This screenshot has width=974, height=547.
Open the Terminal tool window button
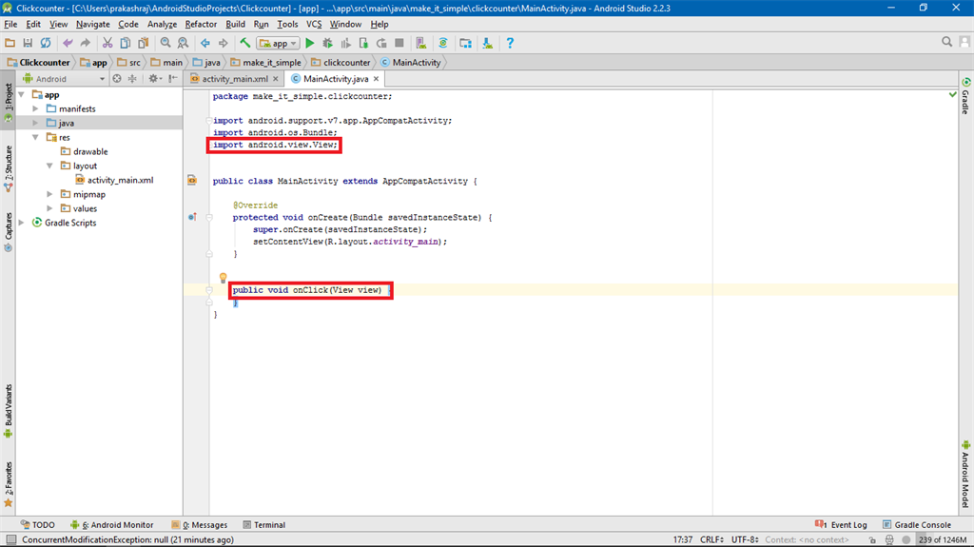263,524
